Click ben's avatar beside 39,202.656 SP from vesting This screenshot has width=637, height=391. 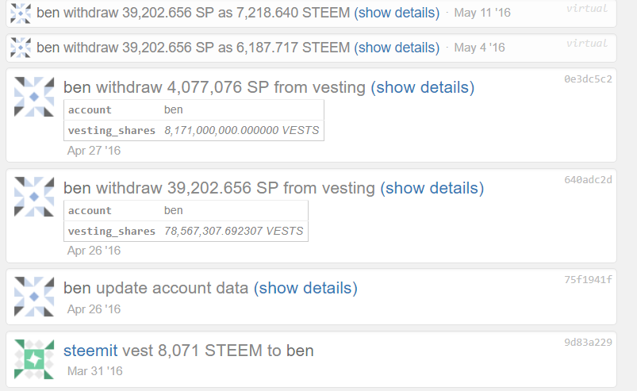point(34,197)
